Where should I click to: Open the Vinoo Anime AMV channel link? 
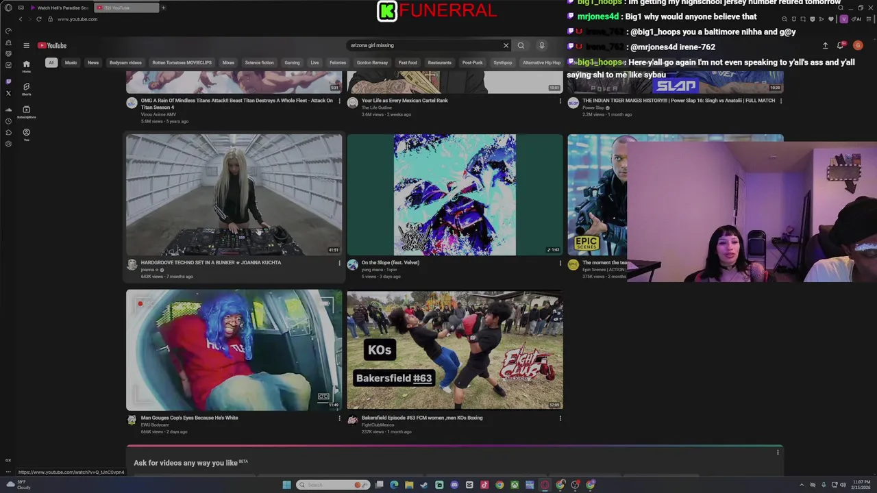[x=157, y=114]
